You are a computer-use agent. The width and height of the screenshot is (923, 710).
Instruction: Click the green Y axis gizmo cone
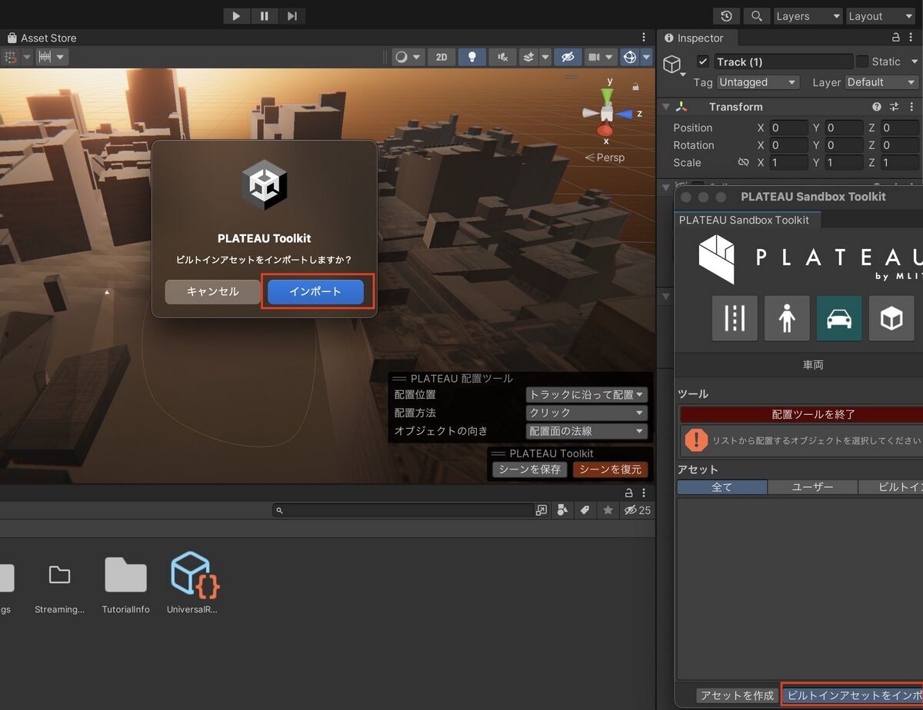click(x=608, y=95)
